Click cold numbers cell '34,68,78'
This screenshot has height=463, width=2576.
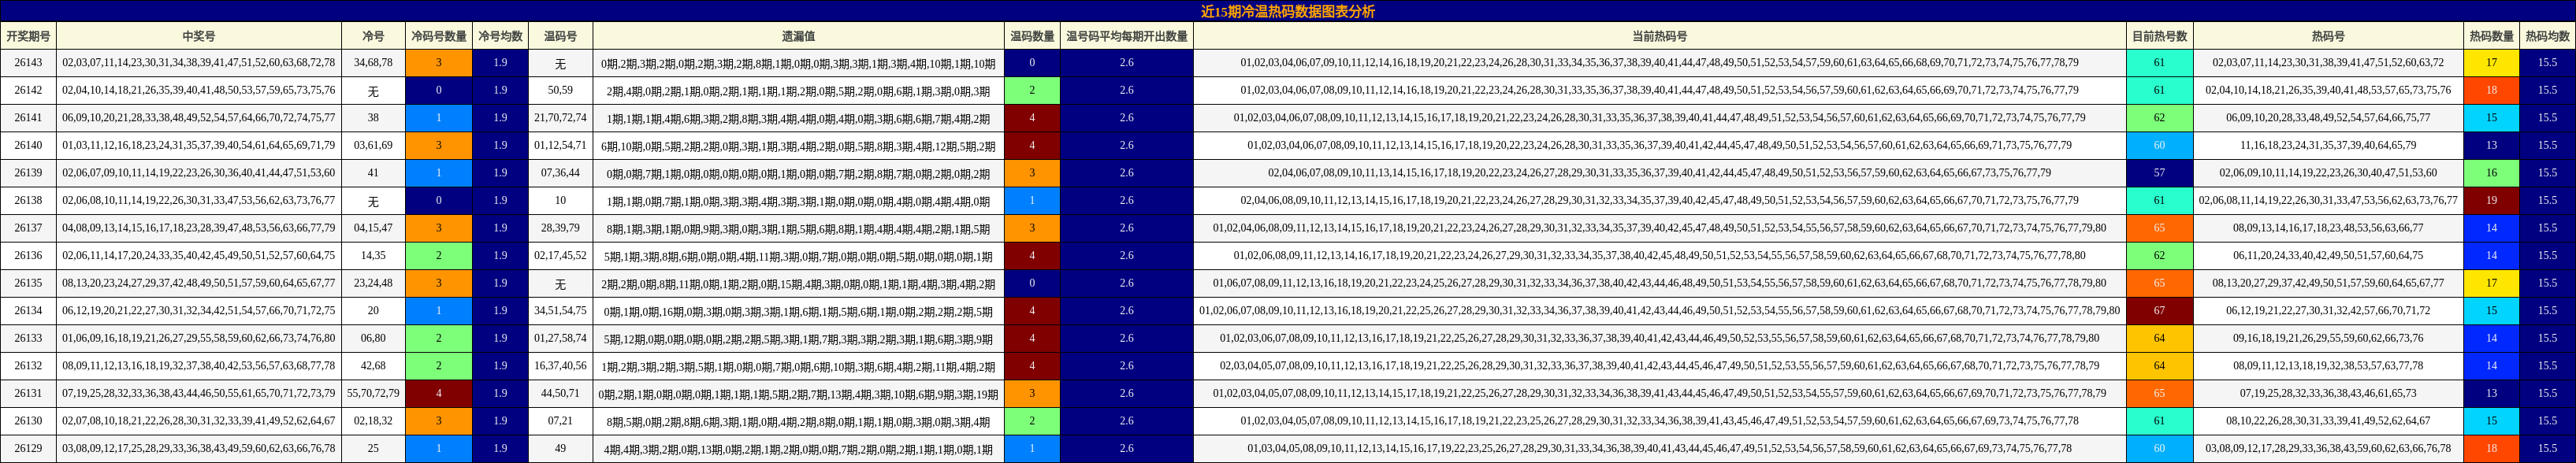pos(373,63)
